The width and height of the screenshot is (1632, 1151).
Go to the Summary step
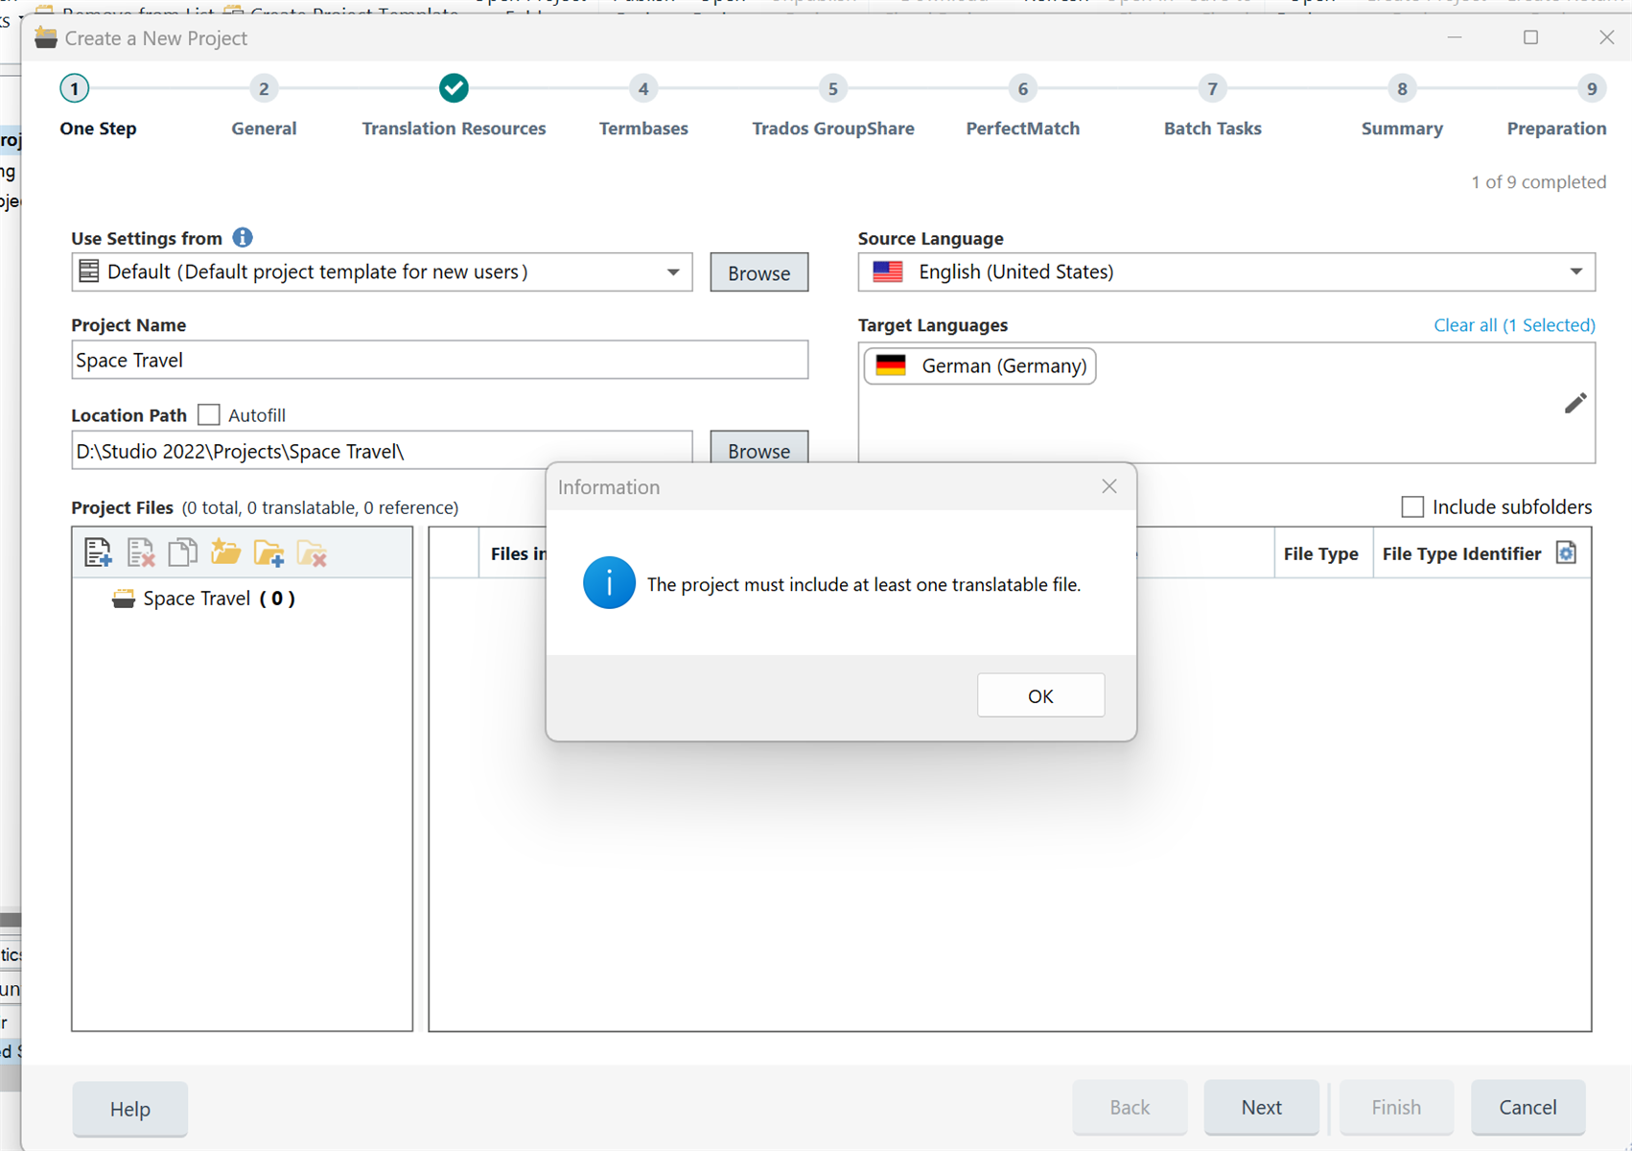(1402, 106)
